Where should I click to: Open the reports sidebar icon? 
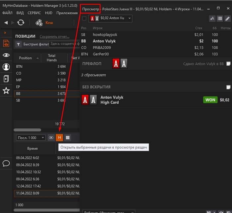pyautogui.click(x=6, y=43)
